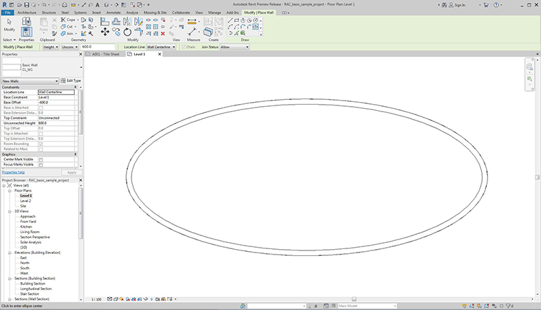Viewport: 541px width, 310px height.
Task: Click the Edit Type button
Action: coord(71,81)
